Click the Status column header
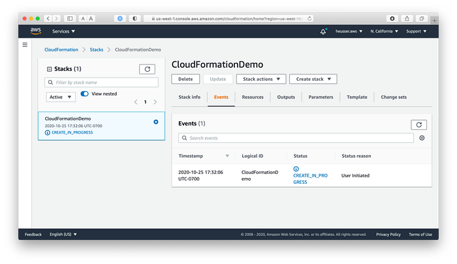The width and height of the screenshot is (457, 264). coord(300,156)
